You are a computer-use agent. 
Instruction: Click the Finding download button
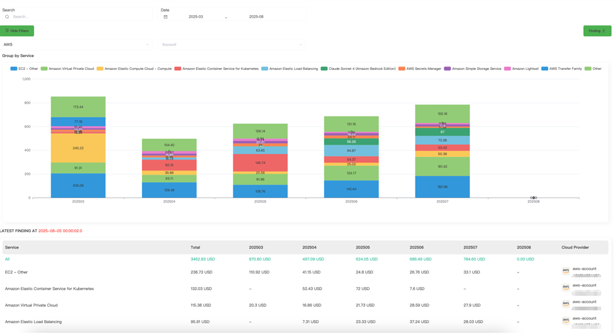click(x=597, y=31)
